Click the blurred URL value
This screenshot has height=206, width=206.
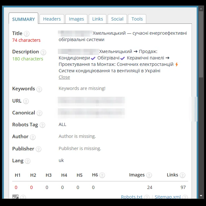point(91,101)
